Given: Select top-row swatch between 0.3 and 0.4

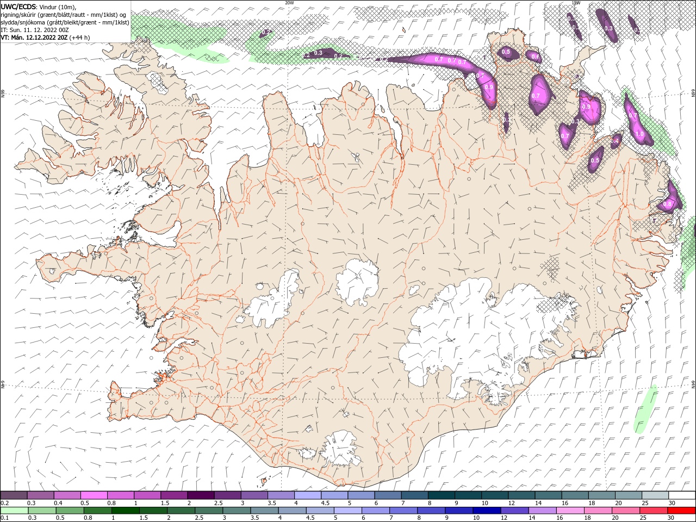Looking at the screenshot, I should click(41, 495).
